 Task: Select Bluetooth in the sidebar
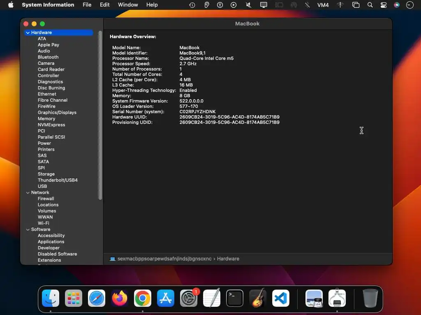48,57
